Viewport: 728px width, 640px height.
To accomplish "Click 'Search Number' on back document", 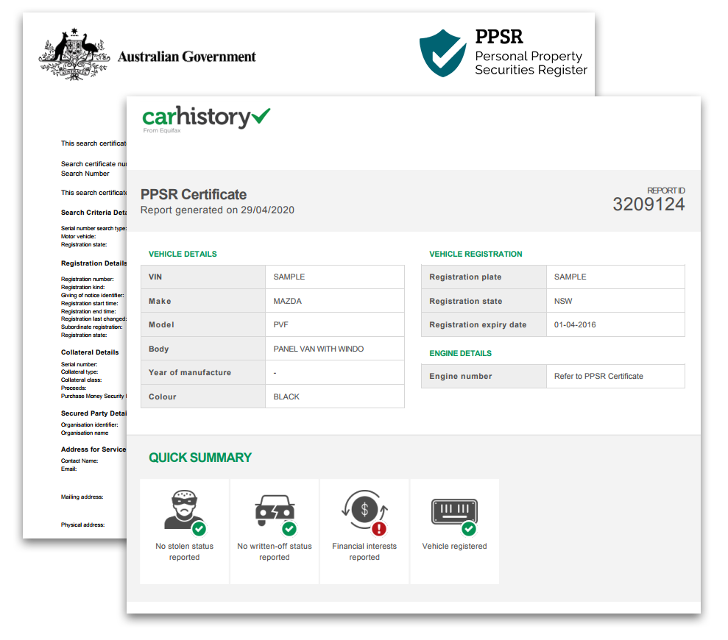I will click(85, 174).
